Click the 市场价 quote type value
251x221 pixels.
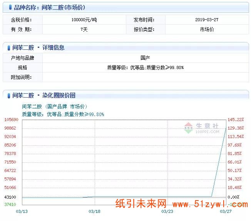[207, 29]
